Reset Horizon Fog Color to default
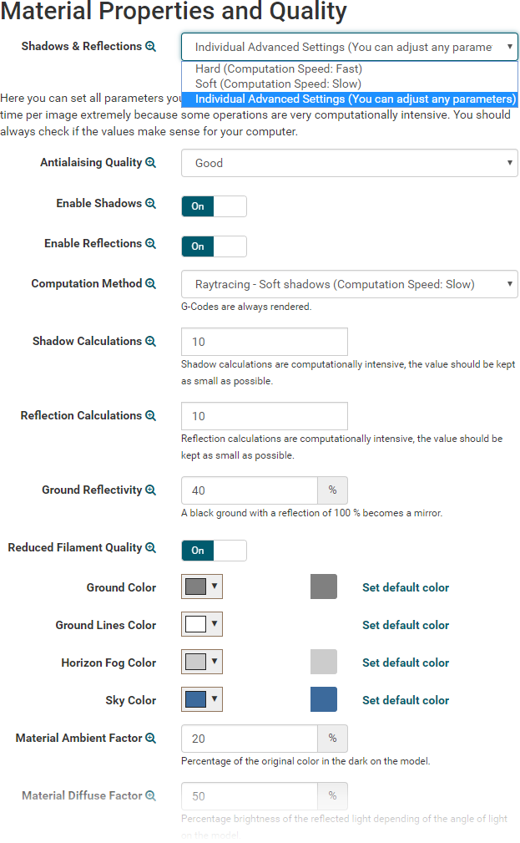Screen dimensions: 520x843 pos(406,663)
